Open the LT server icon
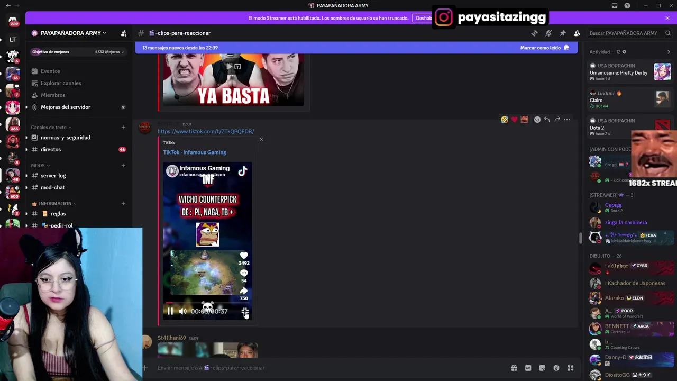The height and width of the screenshot is (381, 677). point(13,40)
